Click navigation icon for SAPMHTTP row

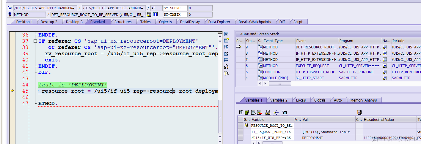pyautogui.click(x=384, y=78)
